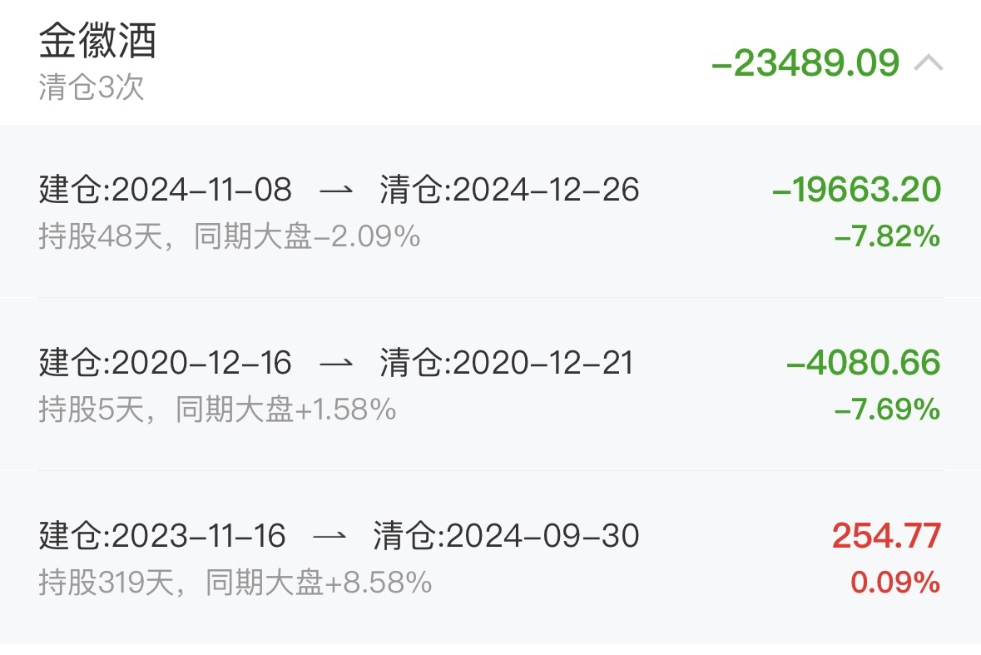Collapse the 金徽酒 record with chevron arrow

click(929, 63)
